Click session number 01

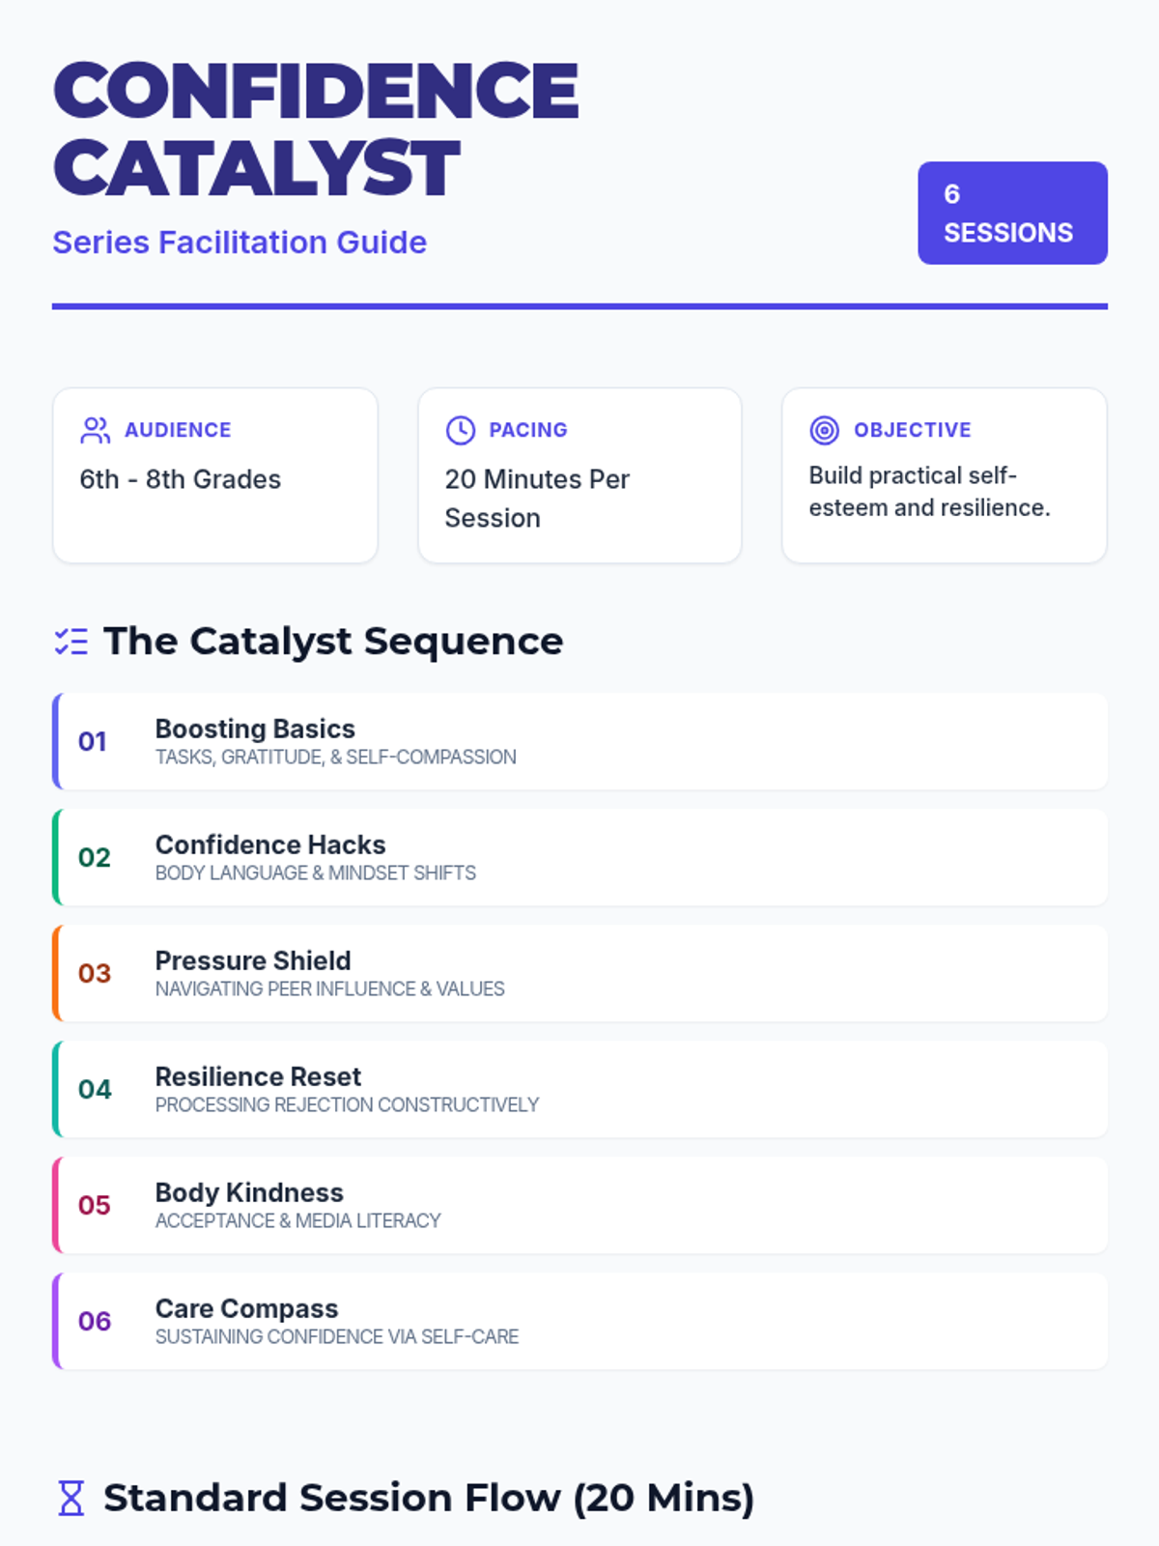point(93,741)
